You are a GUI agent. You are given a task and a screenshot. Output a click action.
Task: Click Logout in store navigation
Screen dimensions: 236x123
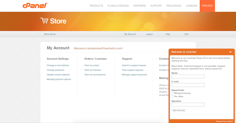149,34
